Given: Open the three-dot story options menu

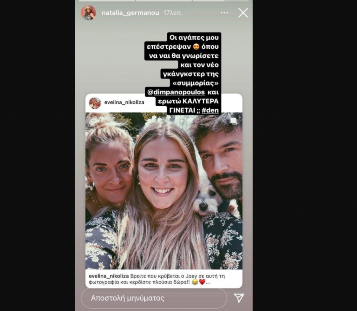Looking at the screenshot, I should [x=224, y=13].
